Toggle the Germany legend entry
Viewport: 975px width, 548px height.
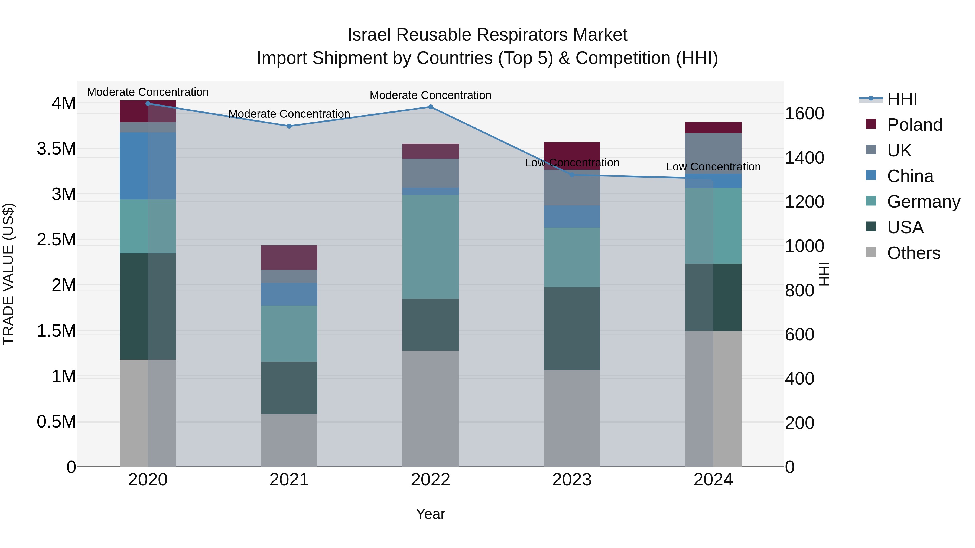coord(913,202)
